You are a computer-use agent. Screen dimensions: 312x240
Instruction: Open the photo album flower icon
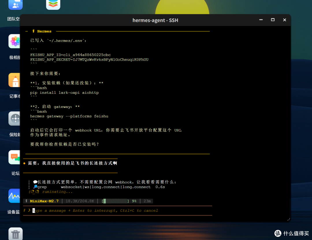(x=14, y=41)
